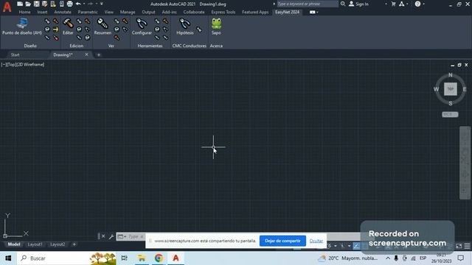Click the New drawing icon in quick access toolbar
472x265 pixels.
click(x=20, y=4)
